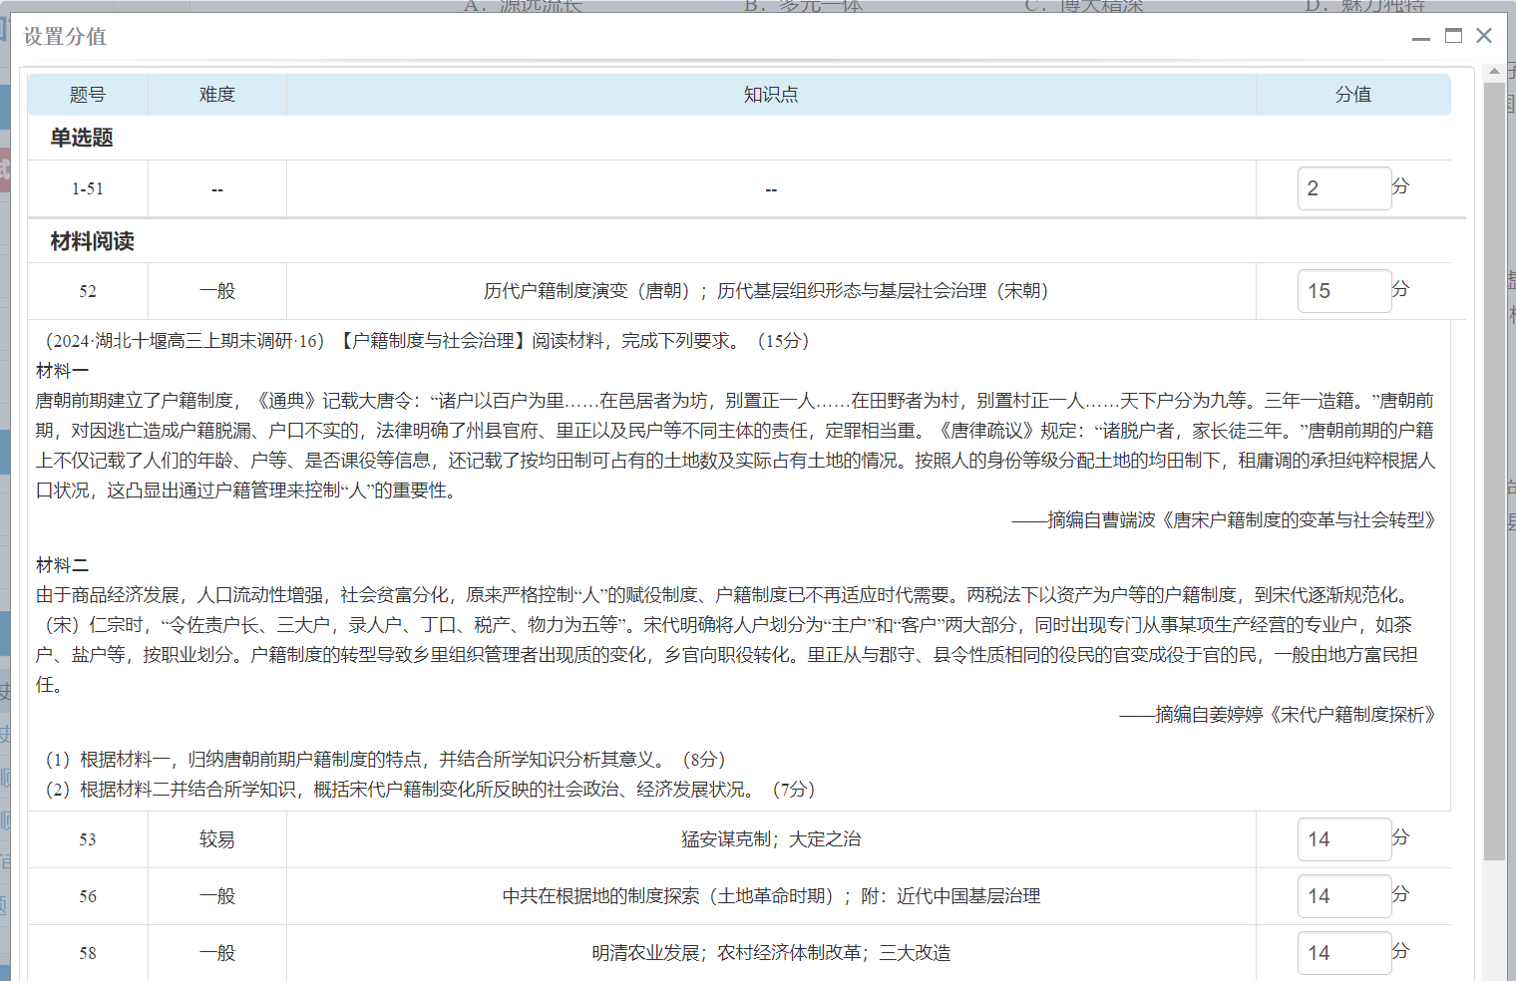
Task: Select the 知识点 column header
Action: click(x=770, y=95)
